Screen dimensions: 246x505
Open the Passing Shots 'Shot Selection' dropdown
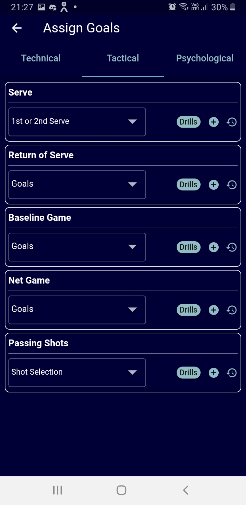pyautogui.click(x=77, y=373)
